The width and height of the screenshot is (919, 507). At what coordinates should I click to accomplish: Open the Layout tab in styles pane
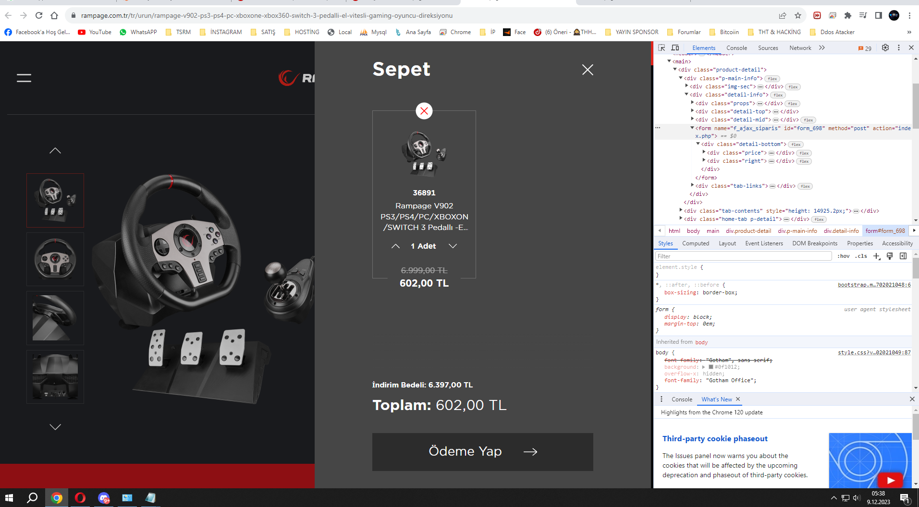pos(727,243)
